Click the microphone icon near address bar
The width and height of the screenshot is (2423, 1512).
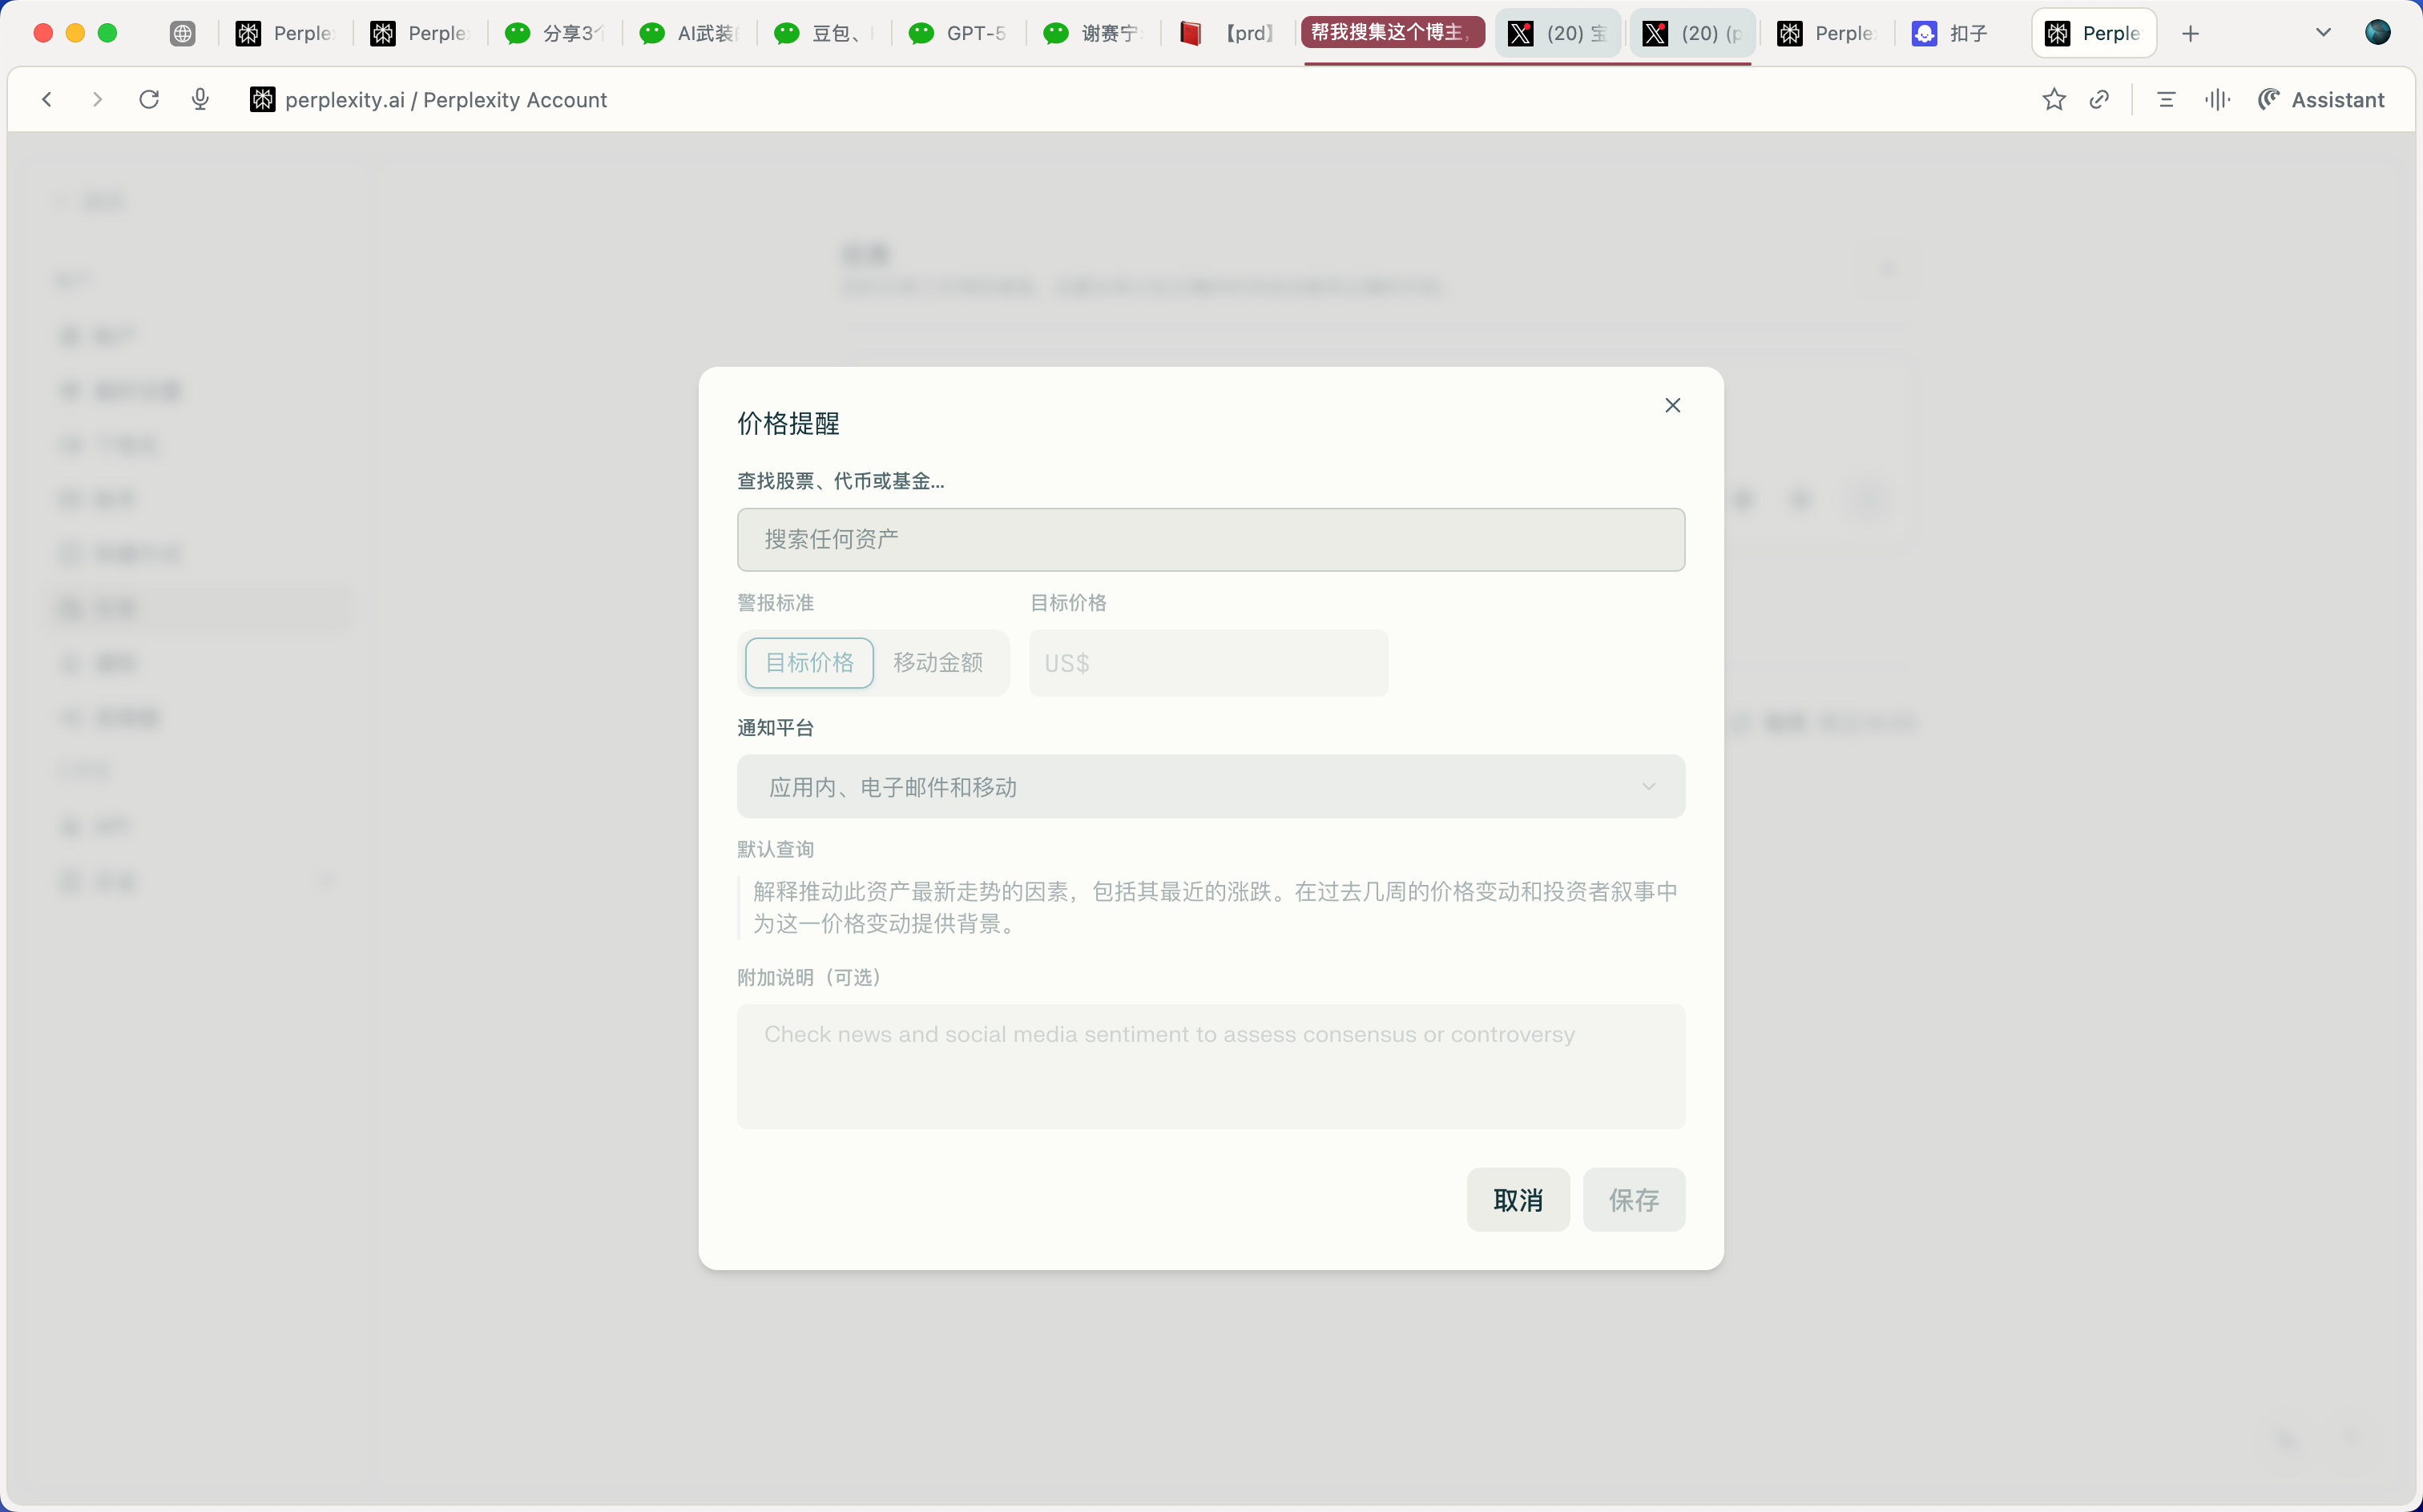(200, 99)
